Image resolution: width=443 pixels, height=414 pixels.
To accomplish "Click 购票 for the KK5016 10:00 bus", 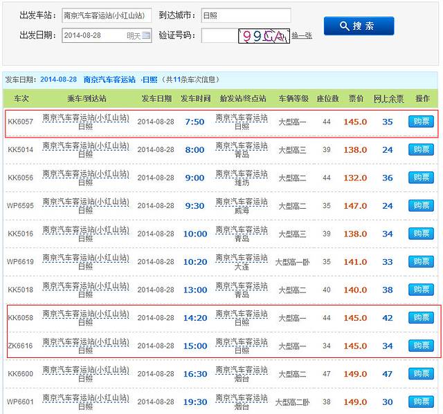I will coord(420,234).
